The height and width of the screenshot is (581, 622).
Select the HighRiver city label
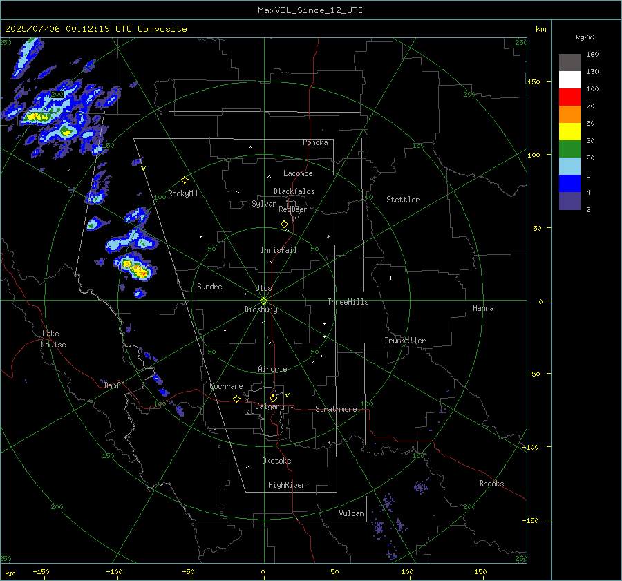[287, 486]
